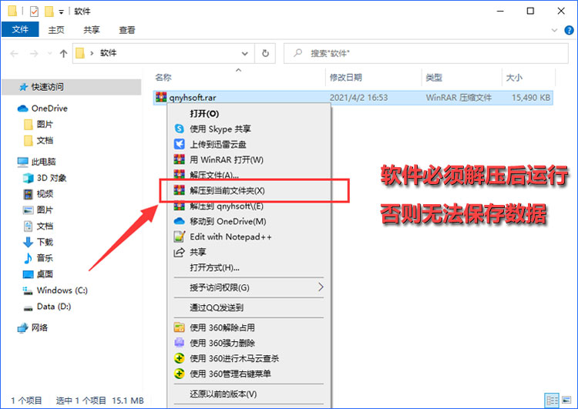This screenshot has width=578, height=409.
Task: Switch to the 共享 tab
Action: pos(92,30)
